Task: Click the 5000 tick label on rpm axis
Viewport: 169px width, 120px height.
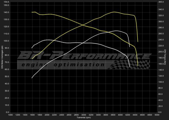Action: 157,115
